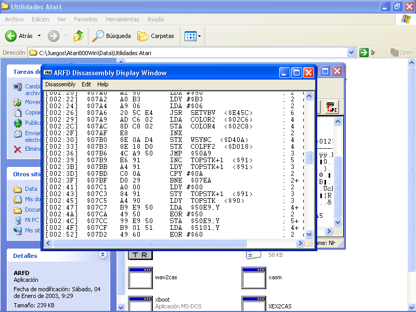Open the Búsqueda search pane
The height and width of the screenshot is (312, 416).
tap(111, 36)
